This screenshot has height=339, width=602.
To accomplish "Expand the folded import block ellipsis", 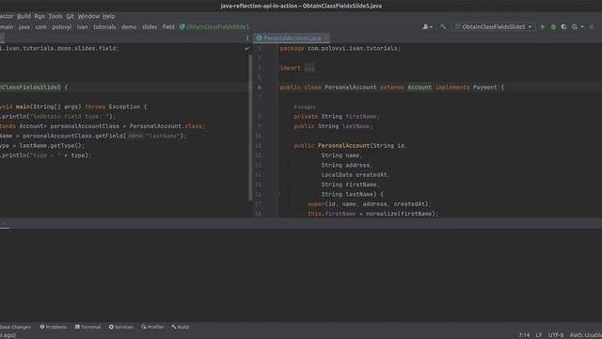I will 309,68.
